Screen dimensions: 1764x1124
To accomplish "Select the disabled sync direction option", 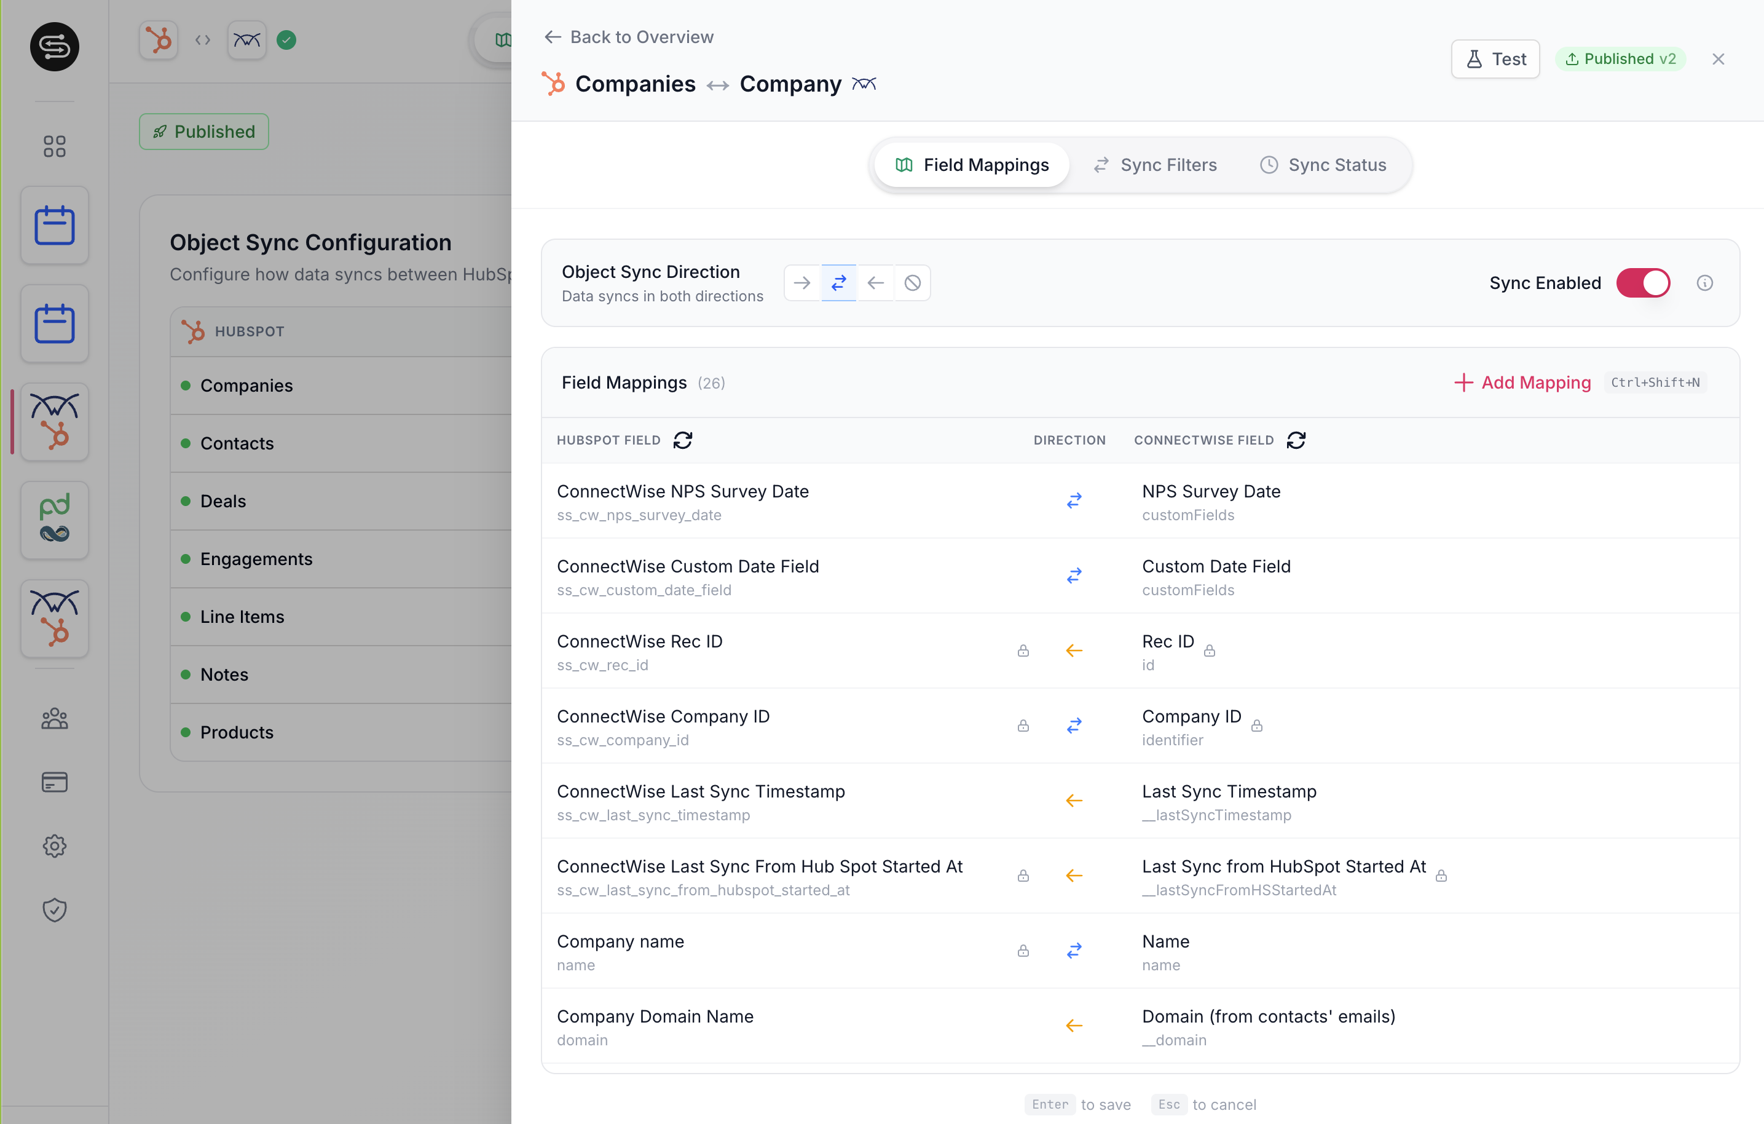I will pyautogui.click(x=912, y=283).
